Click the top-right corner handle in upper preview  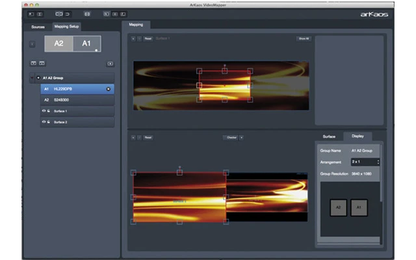click(250, 71)
